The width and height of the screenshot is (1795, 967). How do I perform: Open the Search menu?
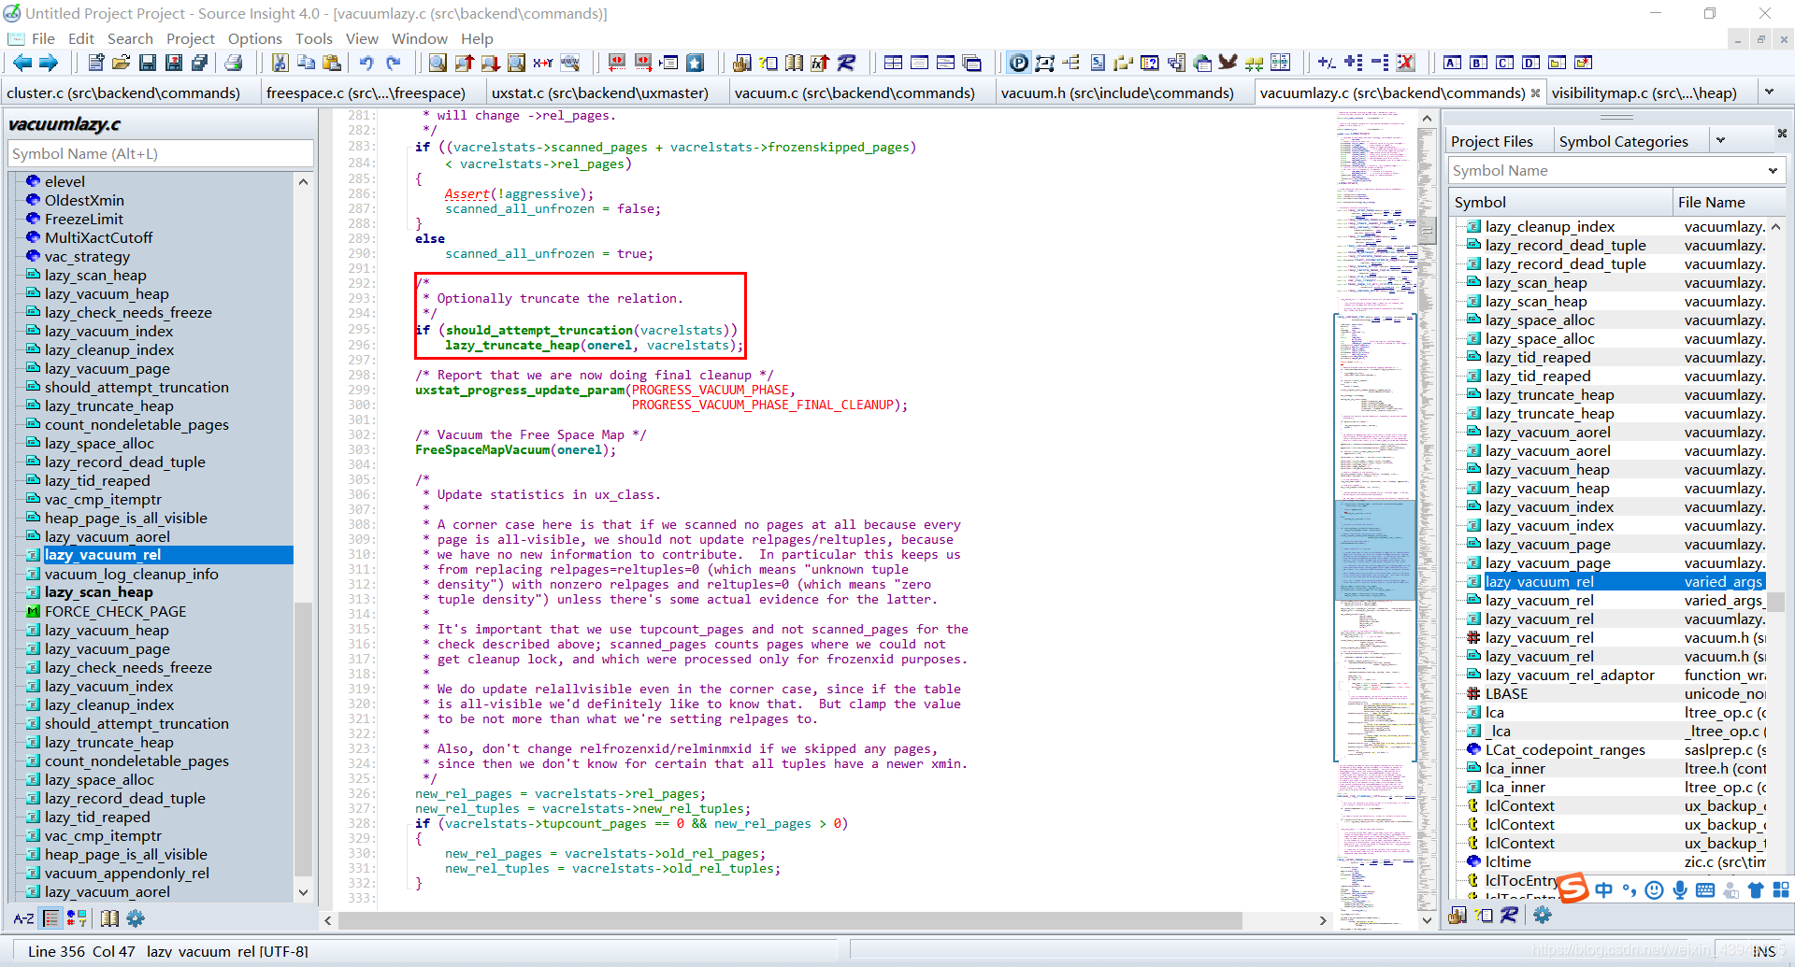pos(130,38)
